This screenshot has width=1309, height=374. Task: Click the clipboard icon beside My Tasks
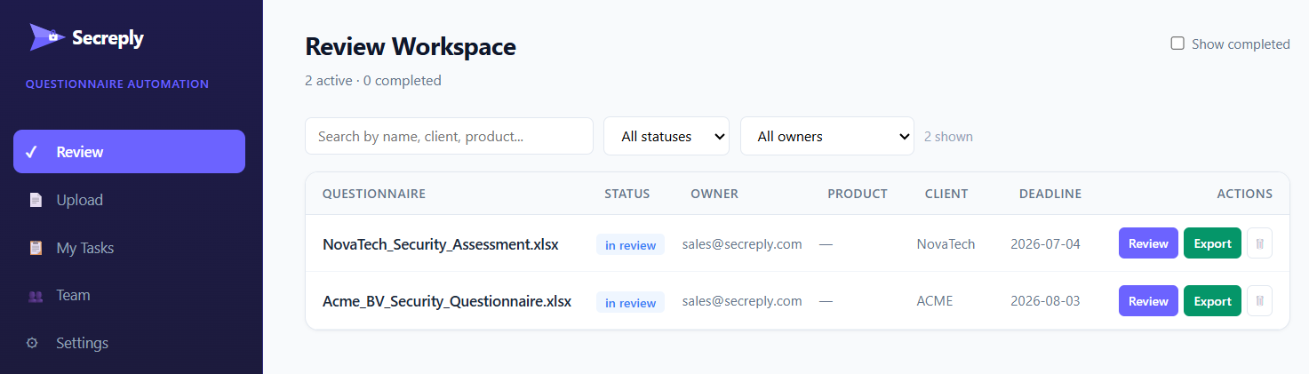pyautogui.click(x=36, y=248)
